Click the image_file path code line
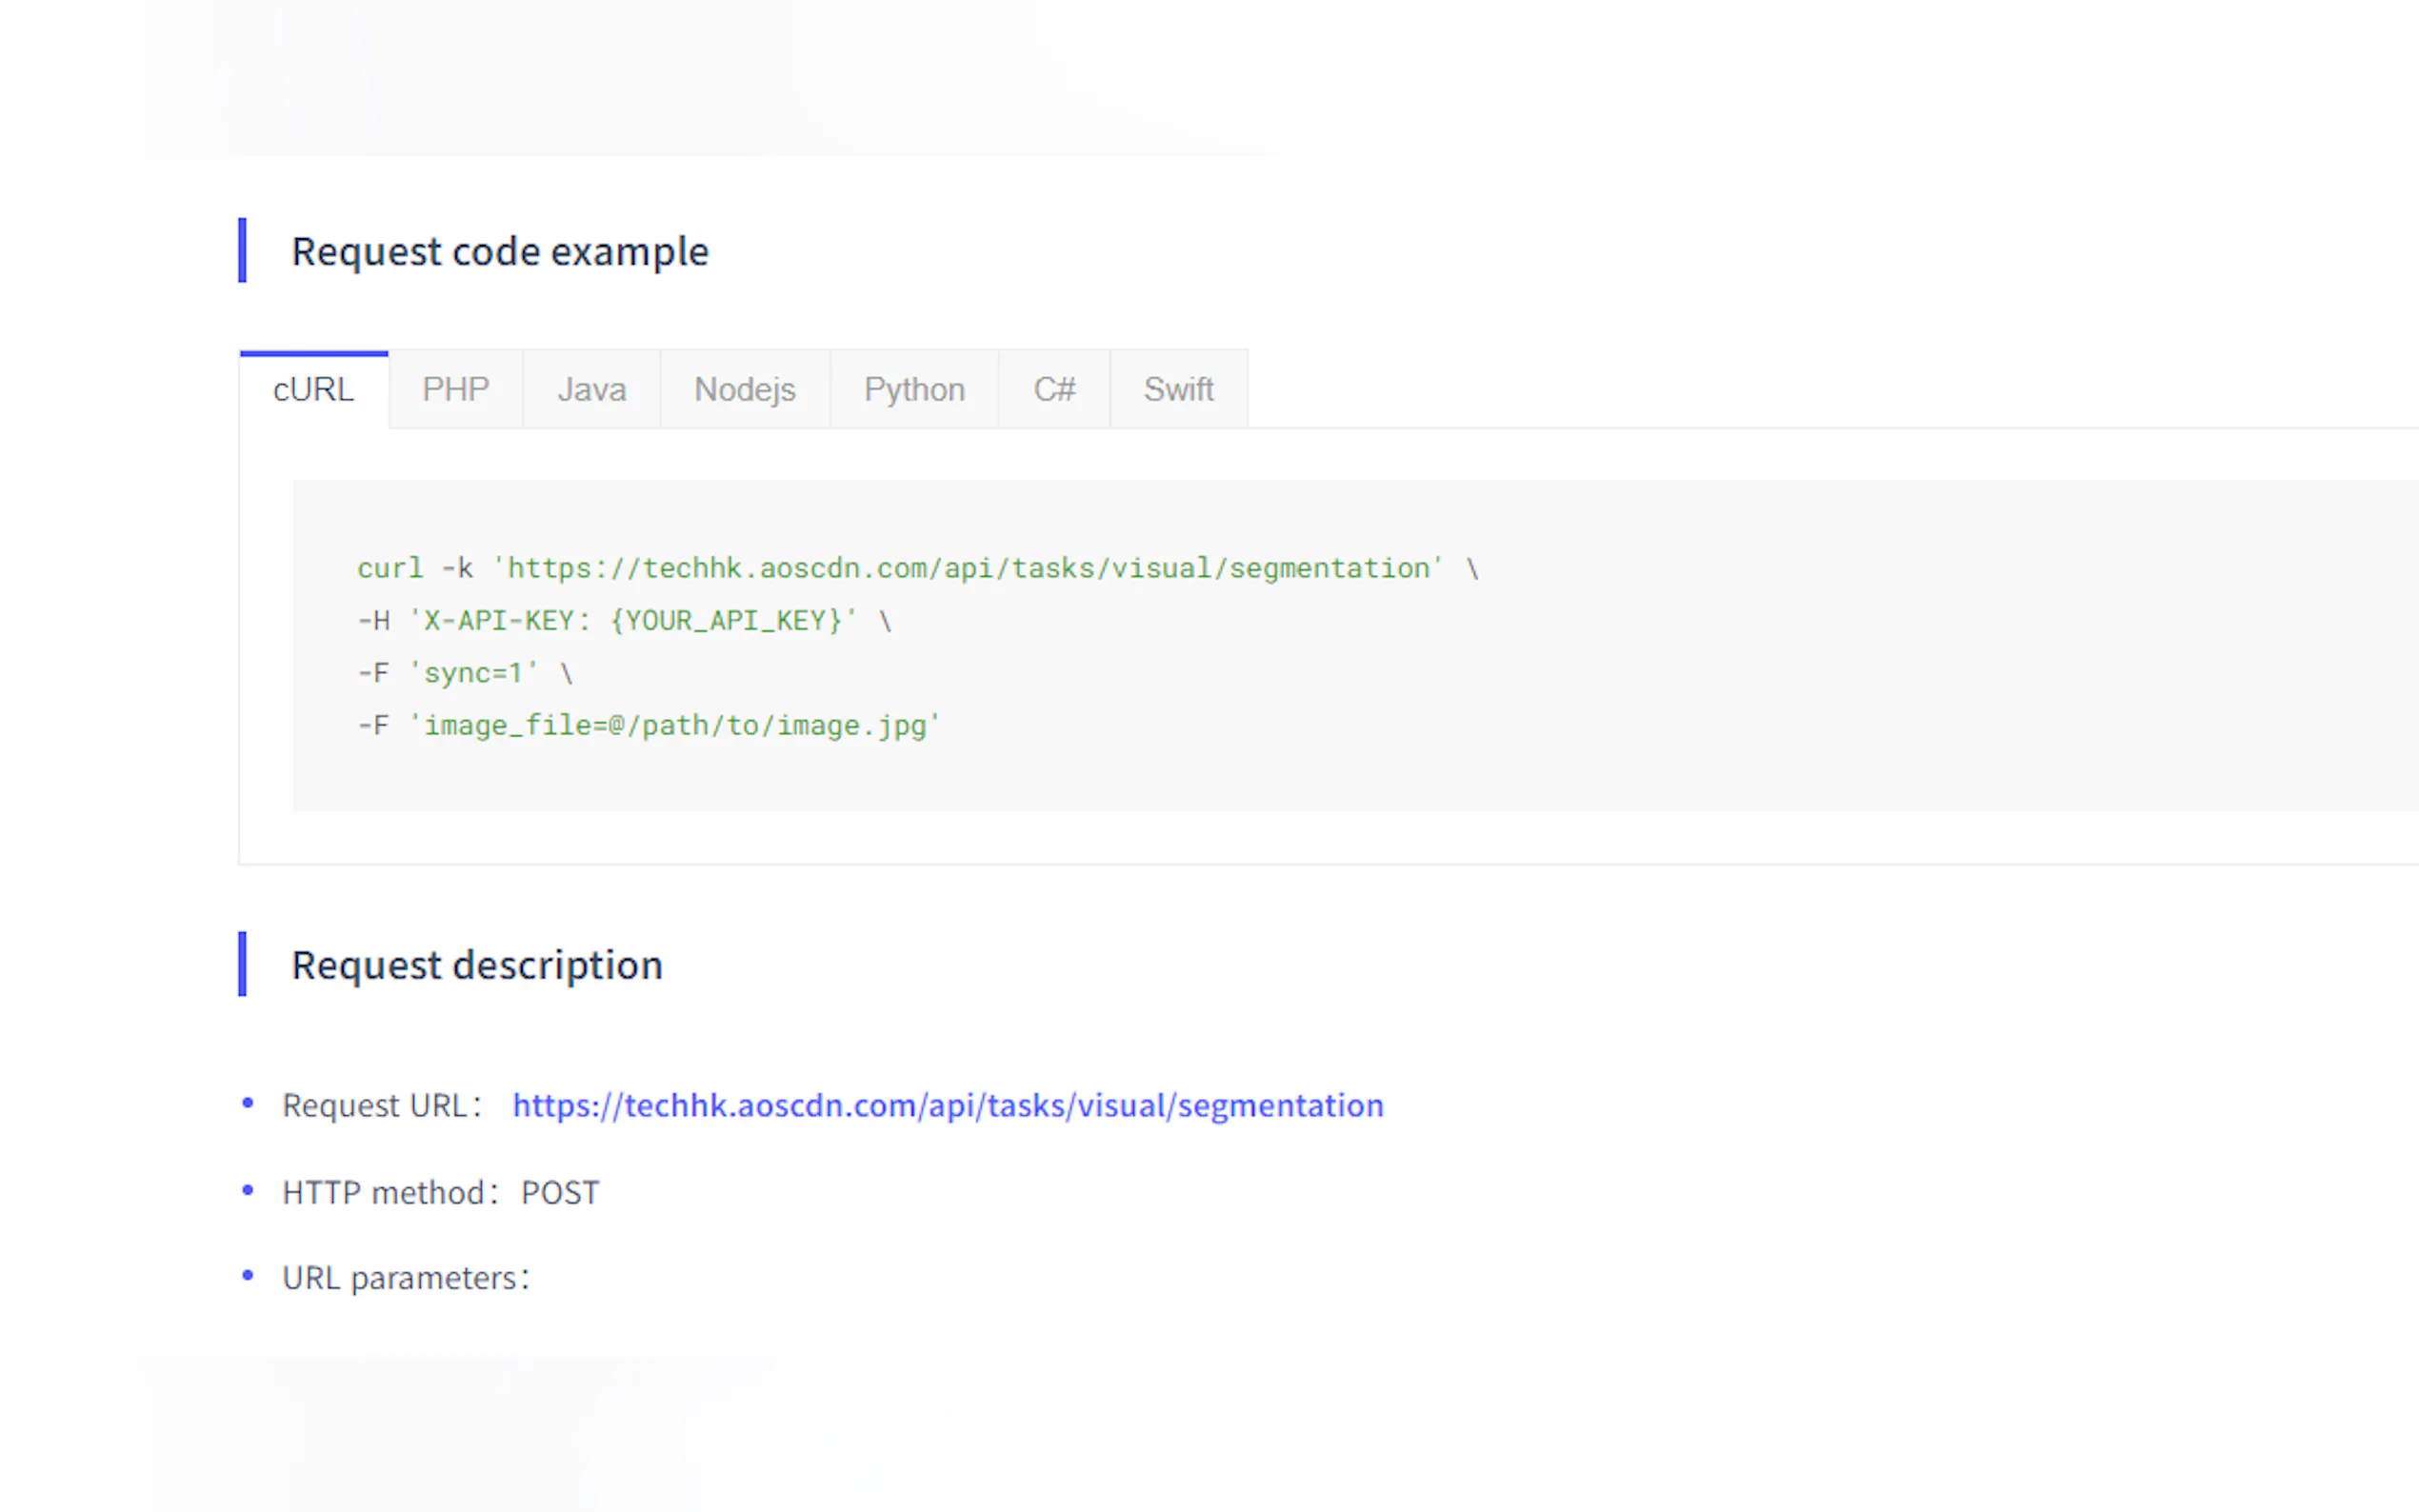 649,726
